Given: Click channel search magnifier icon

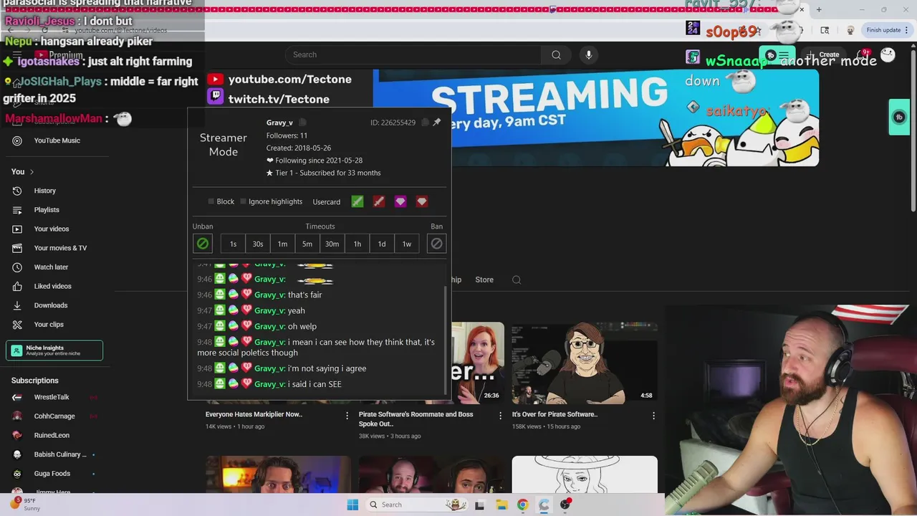Looking at the screenshot, I should click(x=517, y=279).
